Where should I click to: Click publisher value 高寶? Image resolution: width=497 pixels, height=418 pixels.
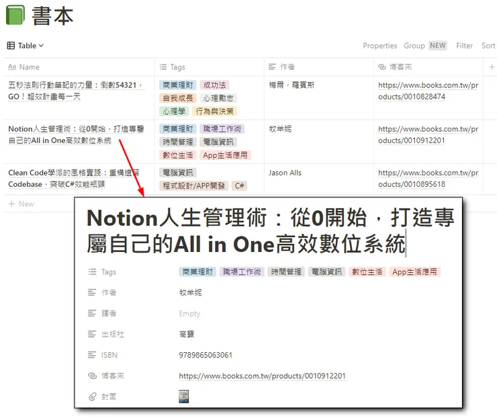tap(187, 334)
